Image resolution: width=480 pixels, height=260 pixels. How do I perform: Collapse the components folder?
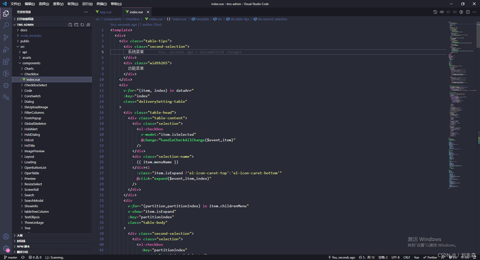52,63
